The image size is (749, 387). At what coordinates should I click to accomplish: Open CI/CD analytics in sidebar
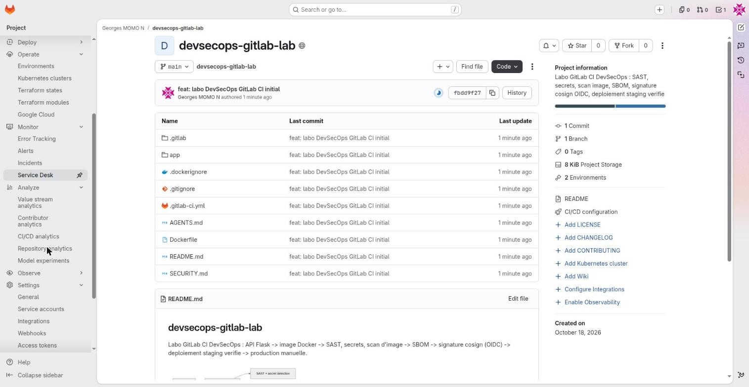38,236
